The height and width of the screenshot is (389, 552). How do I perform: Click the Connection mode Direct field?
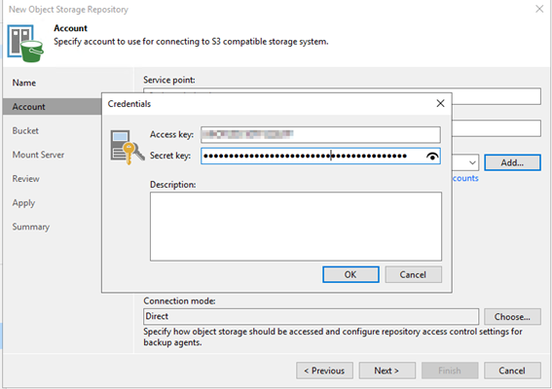pyautogui.click(x=312, y=316)
